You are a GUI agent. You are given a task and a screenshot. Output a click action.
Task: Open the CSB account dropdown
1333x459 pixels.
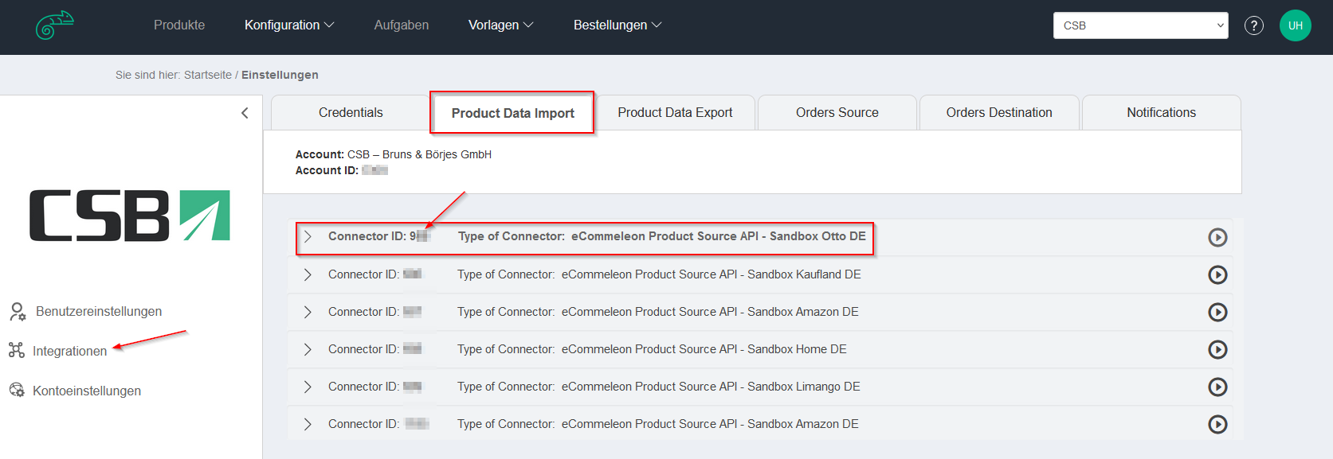tap(1141, 25)
